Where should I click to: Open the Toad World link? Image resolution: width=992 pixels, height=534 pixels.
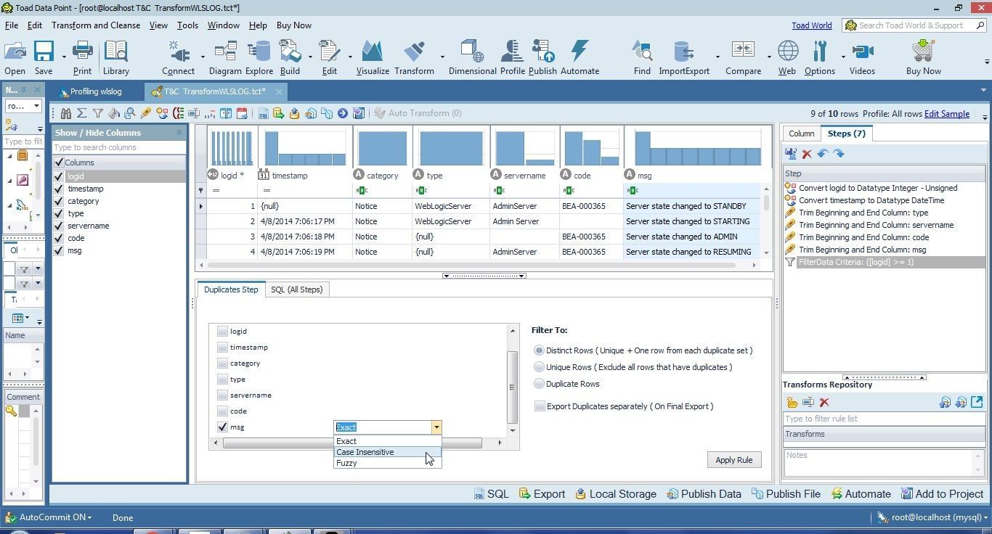(x=811, y=25)
